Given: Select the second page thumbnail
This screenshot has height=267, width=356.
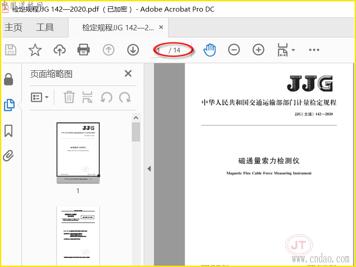Looking at the screenshot, I should [78, 235].
